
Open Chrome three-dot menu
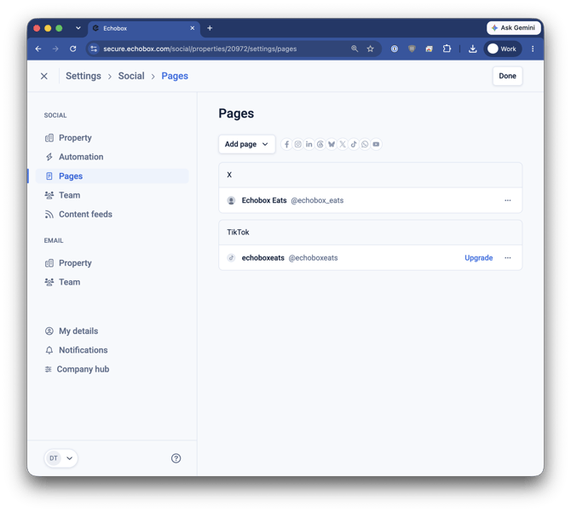click(x=533, y=49)
